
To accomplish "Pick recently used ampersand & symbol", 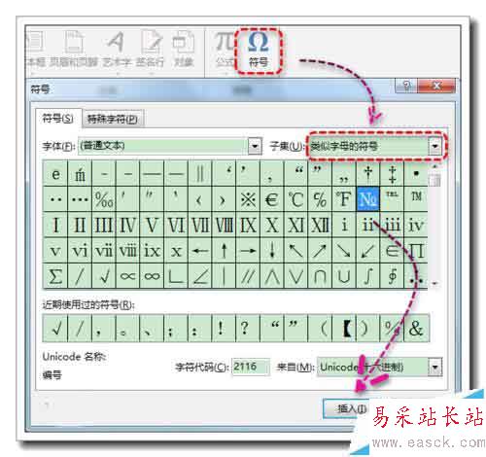I will (x=416, y=329).
